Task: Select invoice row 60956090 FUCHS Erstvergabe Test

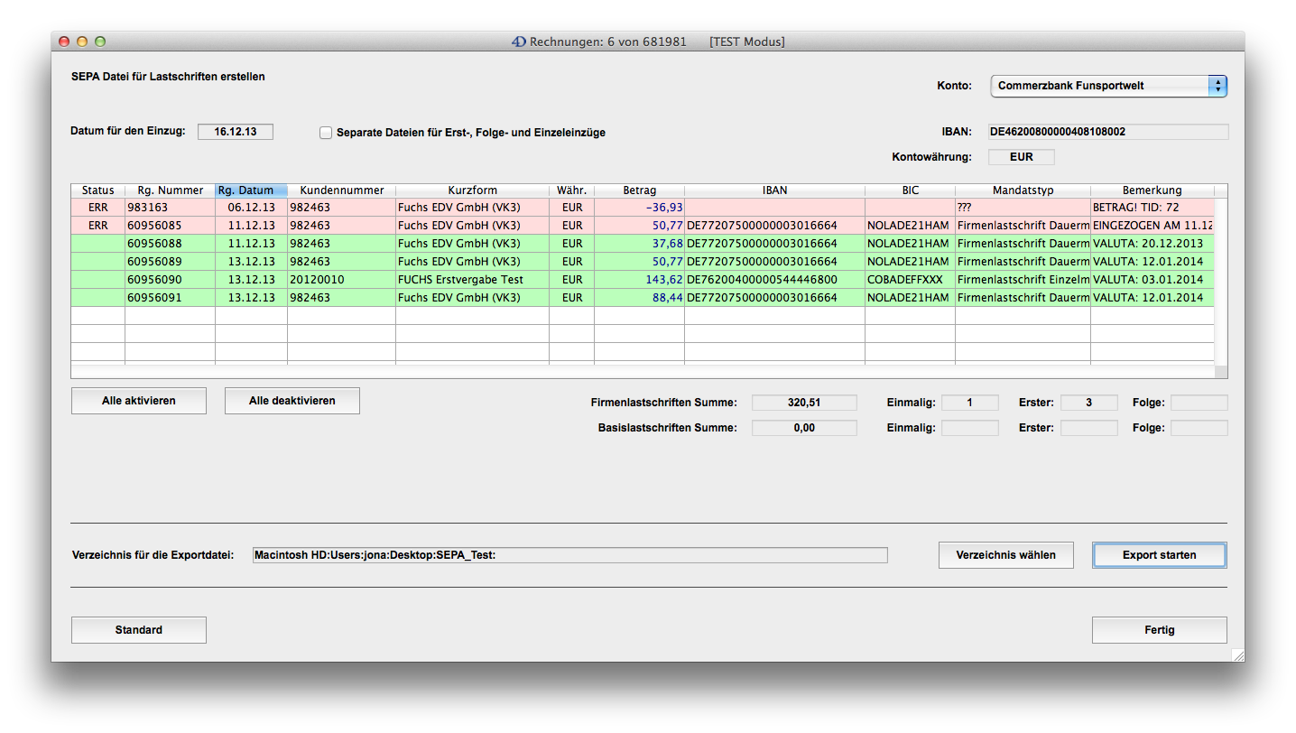Action: tap(460, 280)
